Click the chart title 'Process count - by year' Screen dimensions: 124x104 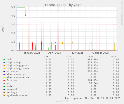pos(62,5)
